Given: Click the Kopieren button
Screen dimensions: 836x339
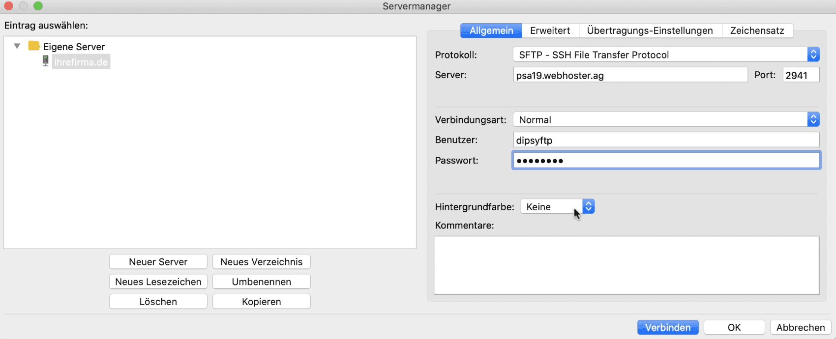Looking at the screenshot, I should pyautogui.click(x=262, y=302).
